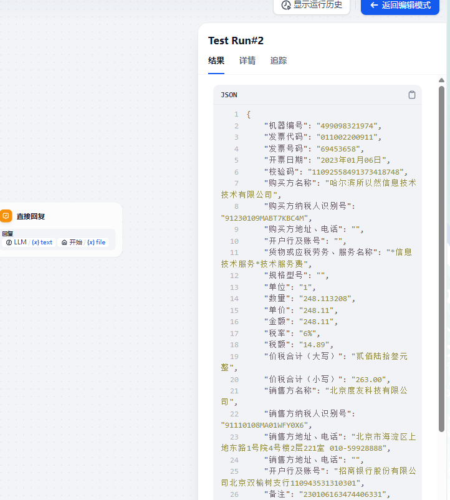The height and width of the screenshot is (500, 450).
Task: Click the clock icon in 显示运行历史
Action: (286, 5)
